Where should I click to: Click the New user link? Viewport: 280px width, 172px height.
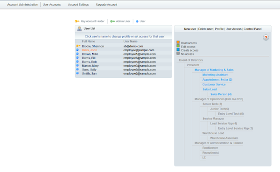(x=190, y=29)
